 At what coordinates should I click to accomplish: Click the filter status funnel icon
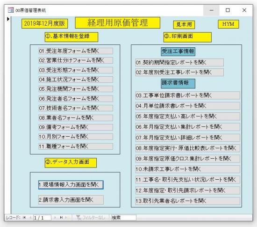(x=79, y=218)
